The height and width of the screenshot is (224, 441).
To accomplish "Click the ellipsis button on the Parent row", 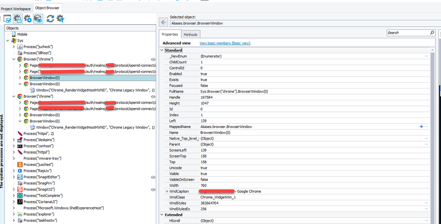I will pos(426,144).
